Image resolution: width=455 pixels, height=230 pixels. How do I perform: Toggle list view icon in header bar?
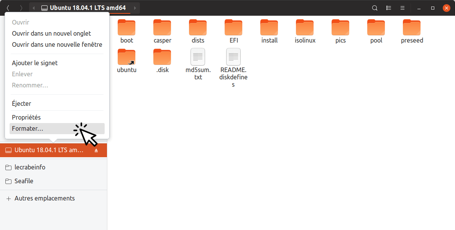(389, 8)
